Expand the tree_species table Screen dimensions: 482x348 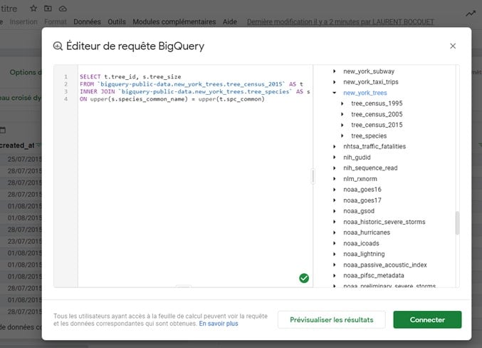click(342, 135)
